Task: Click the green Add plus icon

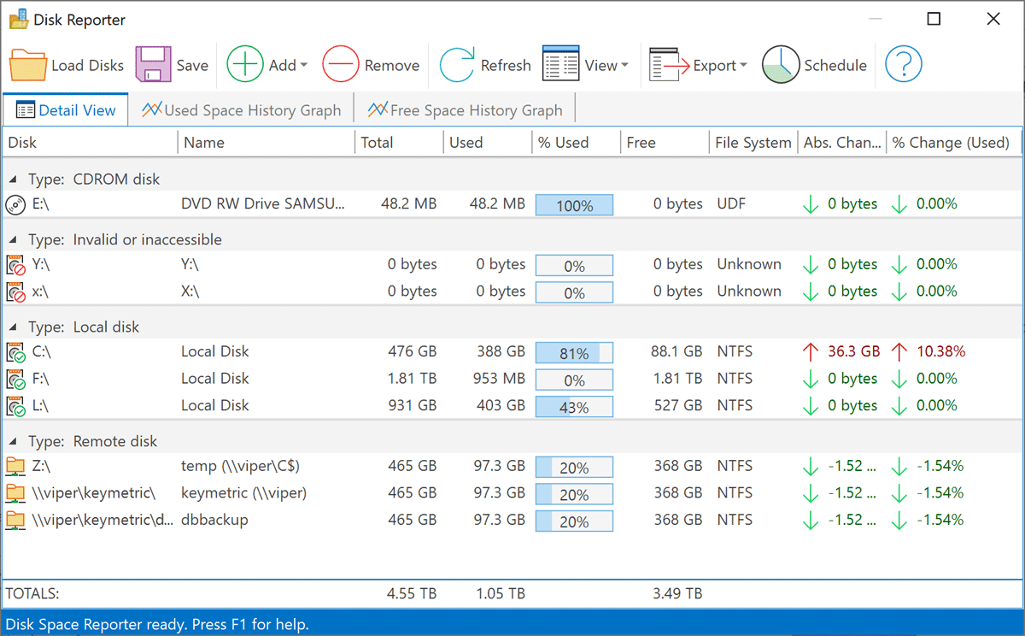Action: 245,66
